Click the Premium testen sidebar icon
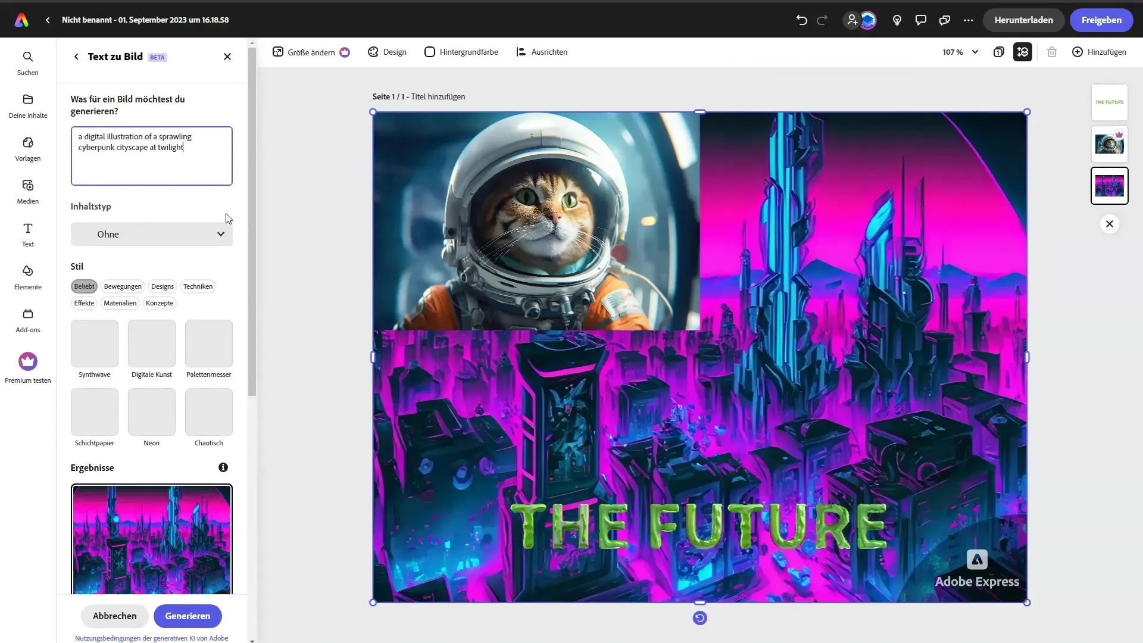The image size is (1143, 643). click(x=27, y=361)
